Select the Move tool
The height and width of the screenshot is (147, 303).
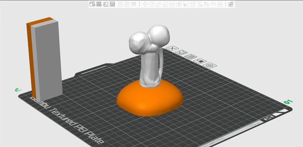(x=145, y=4)
